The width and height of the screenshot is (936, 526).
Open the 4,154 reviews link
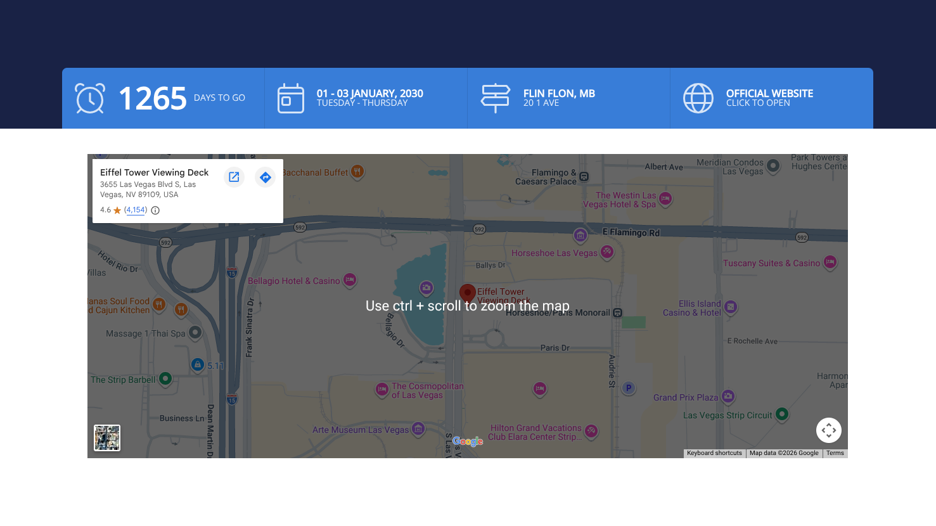tap(136, 210)
